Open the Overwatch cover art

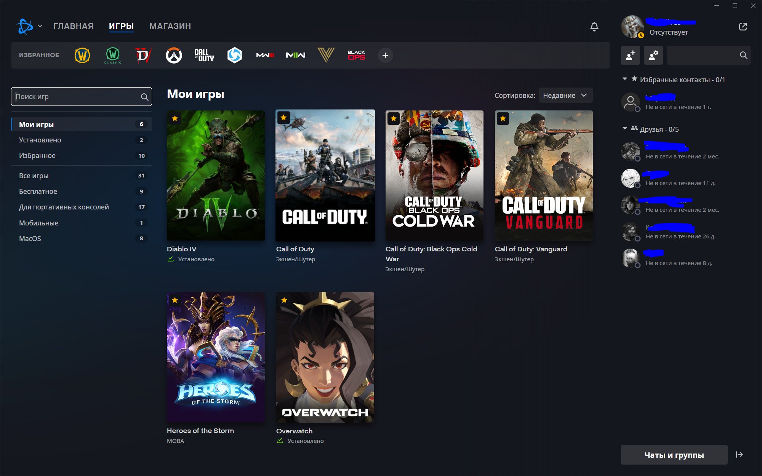click(325, 357)
